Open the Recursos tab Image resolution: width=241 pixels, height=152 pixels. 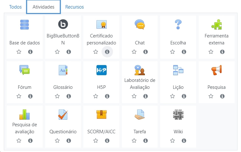pyautogui.click(x=74, y=7)
